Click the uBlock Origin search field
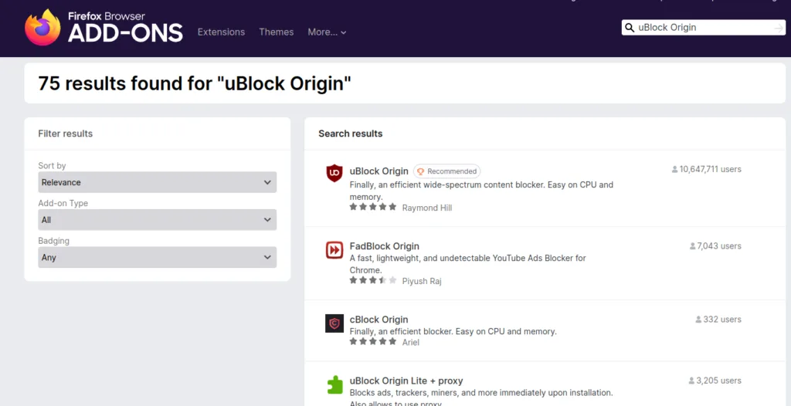The image size is (791, 406). (704, 28)
